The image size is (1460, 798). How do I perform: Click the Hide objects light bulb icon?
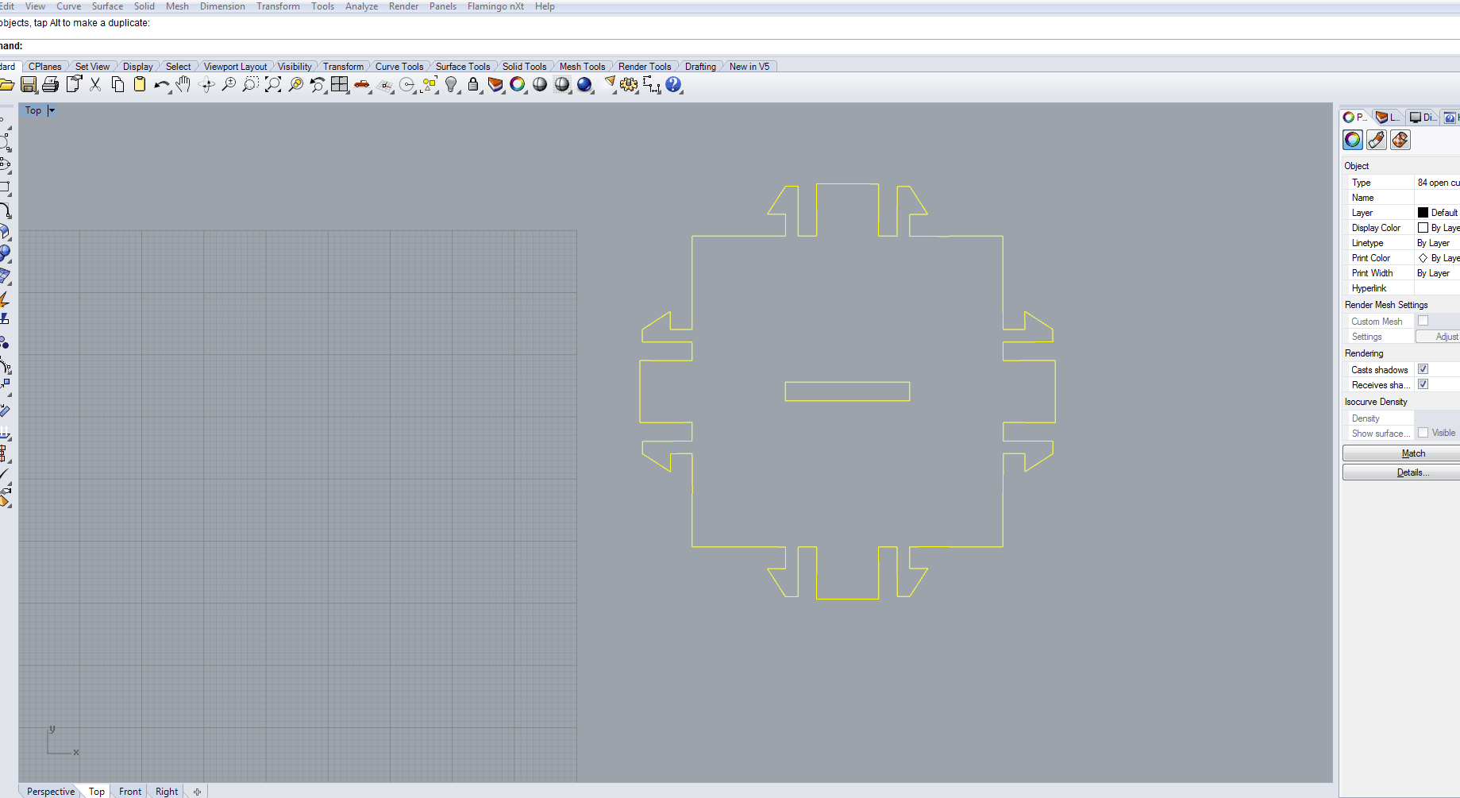pyautogui.click(x=451, y=84)
